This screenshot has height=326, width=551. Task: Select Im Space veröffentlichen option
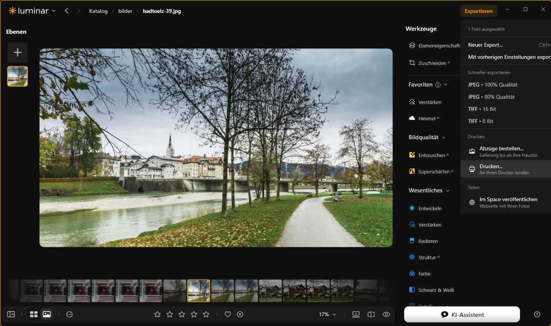coord(506,202)
